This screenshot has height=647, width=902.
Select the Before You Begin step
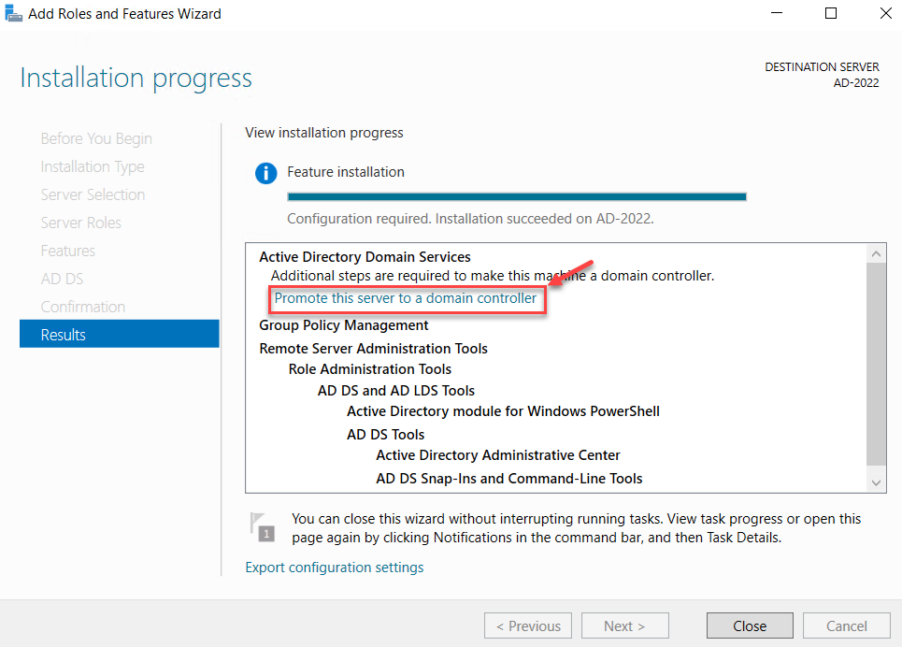(96, 137)
